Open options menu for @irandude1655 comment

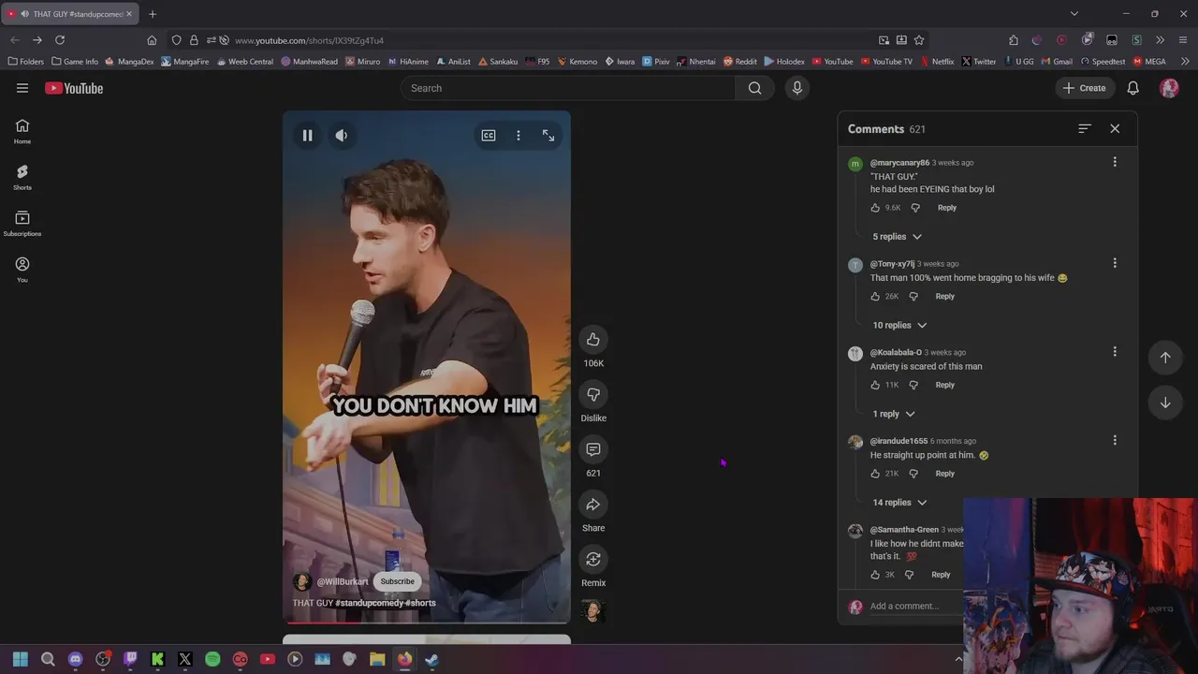tap(1115, 440)
